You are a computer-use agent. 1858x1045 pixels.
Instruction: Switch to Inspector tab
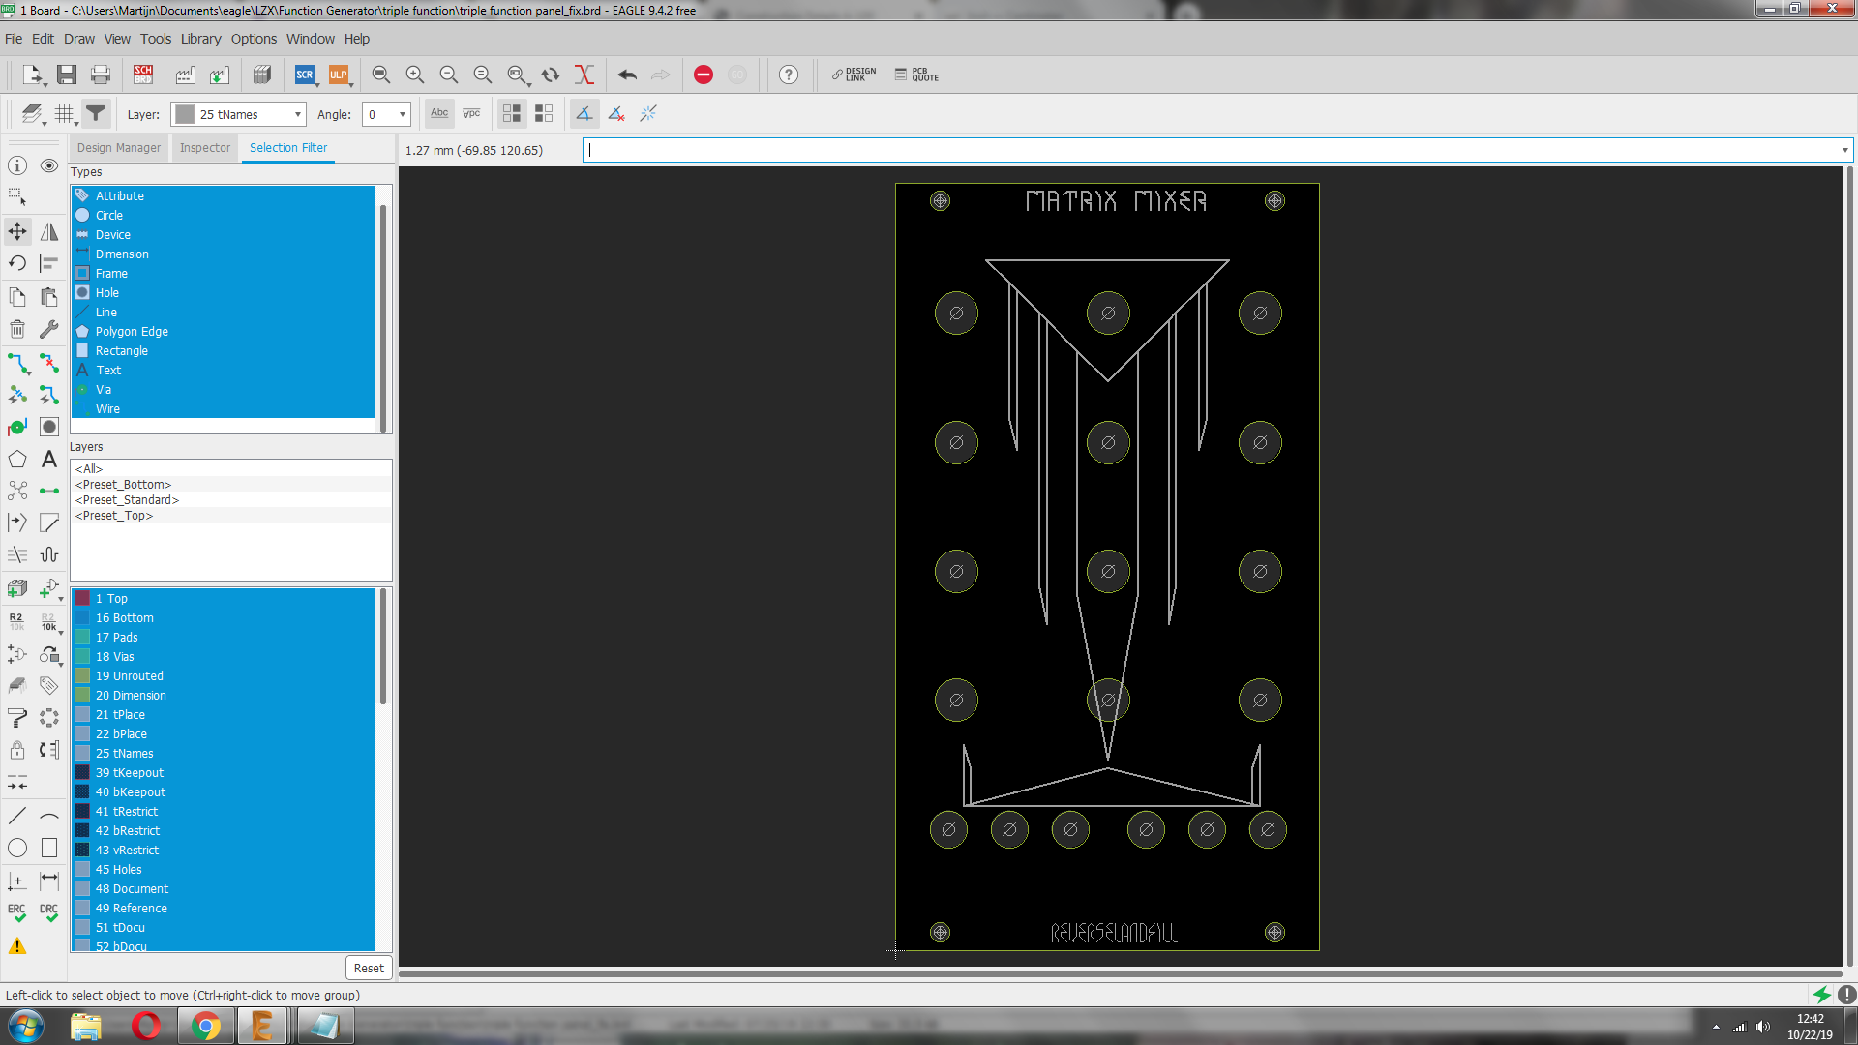205,148
